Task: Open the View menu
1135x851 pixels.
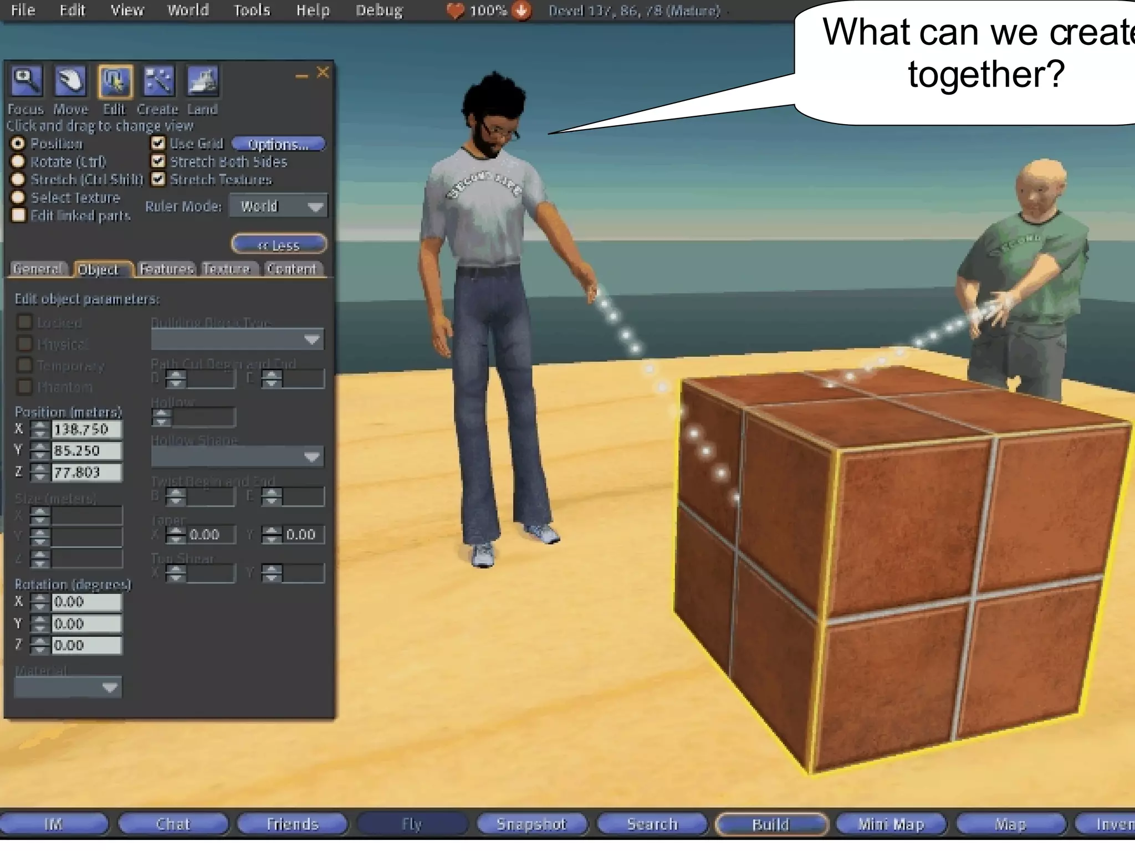Action: (x=127, y=11)
